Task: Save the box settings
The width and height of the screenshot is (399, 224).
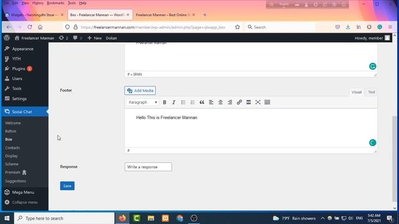Action: coord(67,186)
